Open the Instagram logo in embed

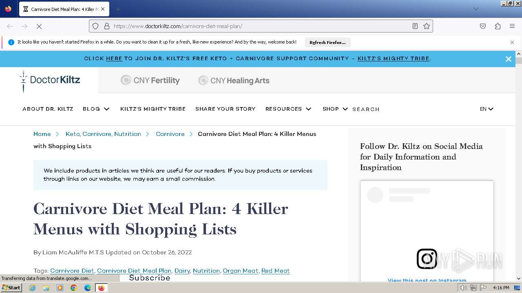[x=427, y=259]
